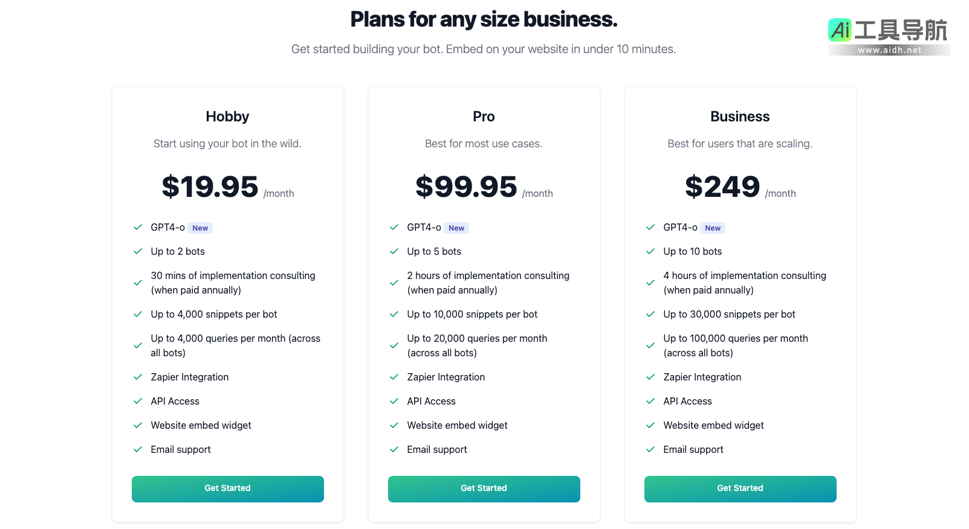Viewport: 969px width, 529px height.
Task: Click checkmark next to Up to 2 bots
Action: click(x=138, y=251)
